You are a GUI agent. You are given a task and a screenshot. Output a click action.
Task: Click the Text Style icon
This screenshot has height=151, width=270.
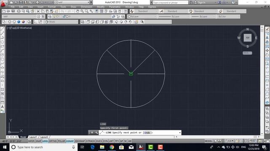(x=132, y=11)
